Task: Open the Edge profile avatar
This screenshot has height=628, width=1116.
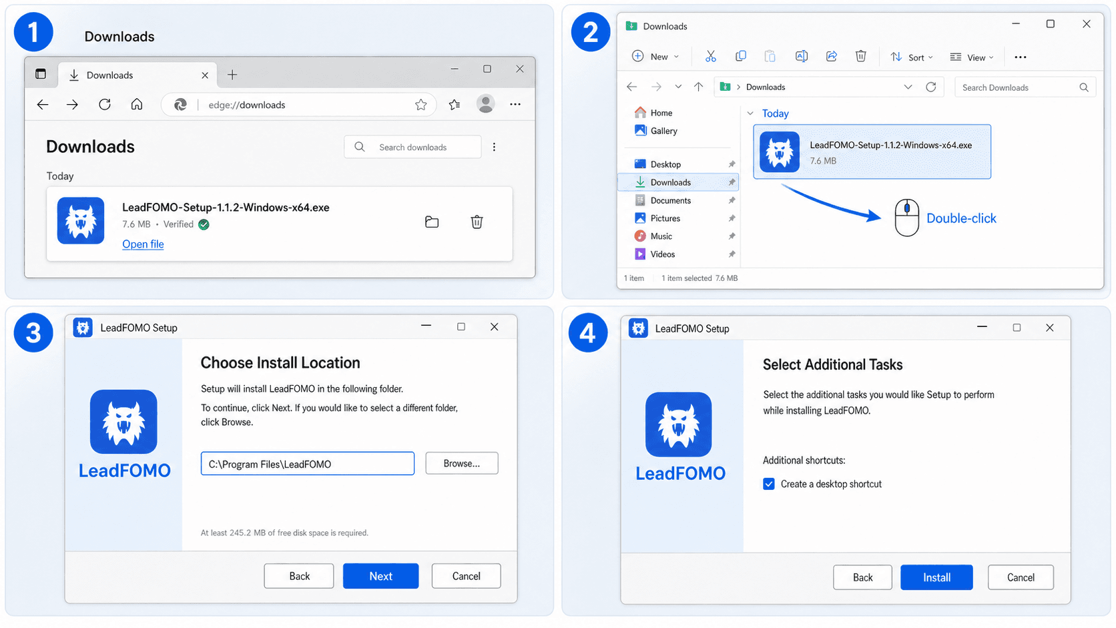Action: (486, 103)
